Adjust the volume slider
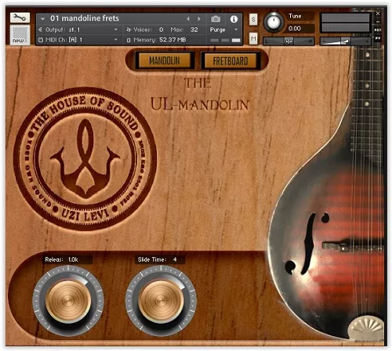392x351 pixels. 345,41
